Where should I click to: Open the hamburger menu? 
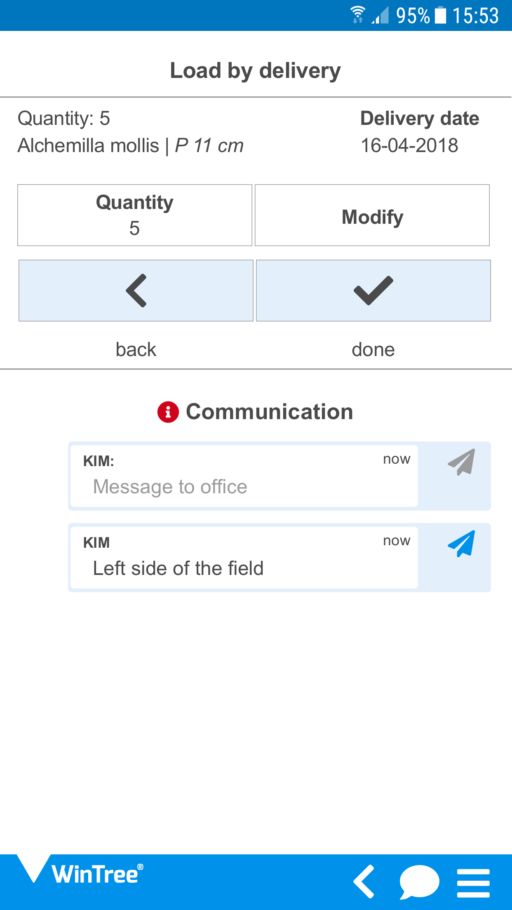(473, 883)
